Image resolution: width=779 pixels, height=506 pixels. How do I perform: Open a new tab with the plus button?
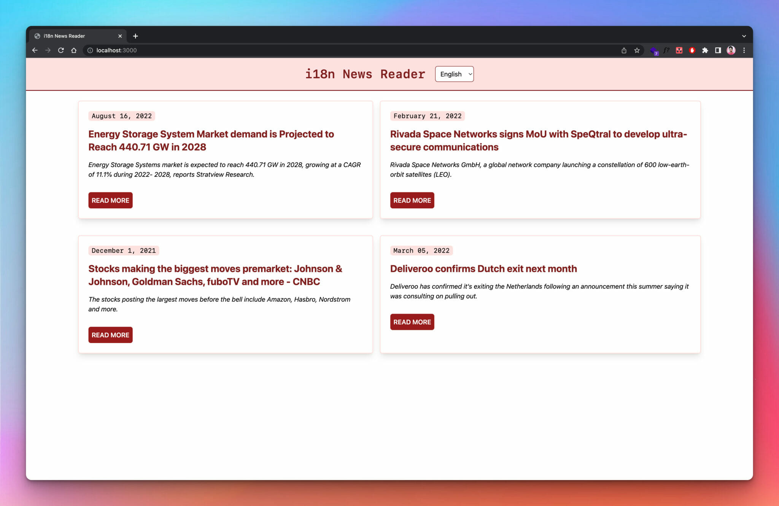136,36
